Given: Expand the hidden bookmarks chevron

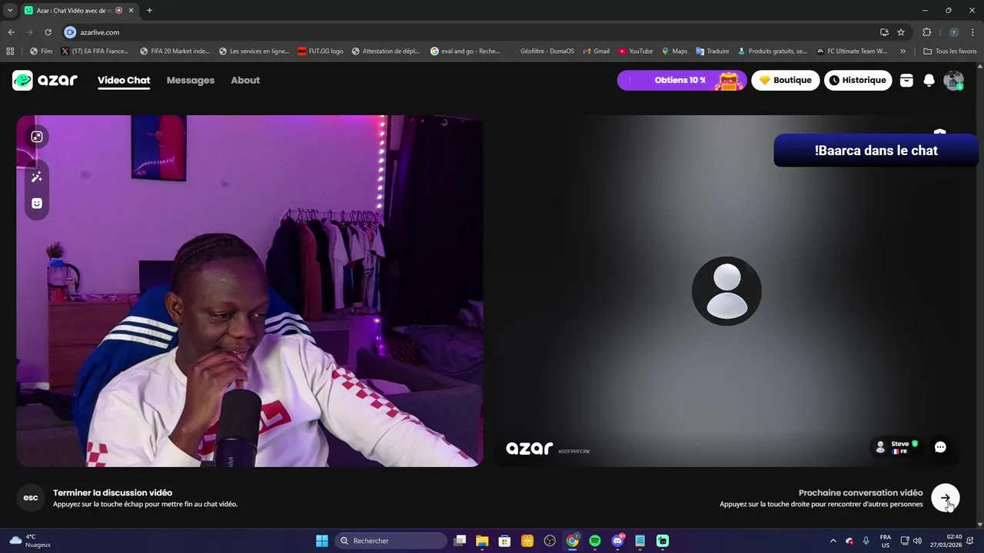Looking at the screenshot, I should [903, 51].
